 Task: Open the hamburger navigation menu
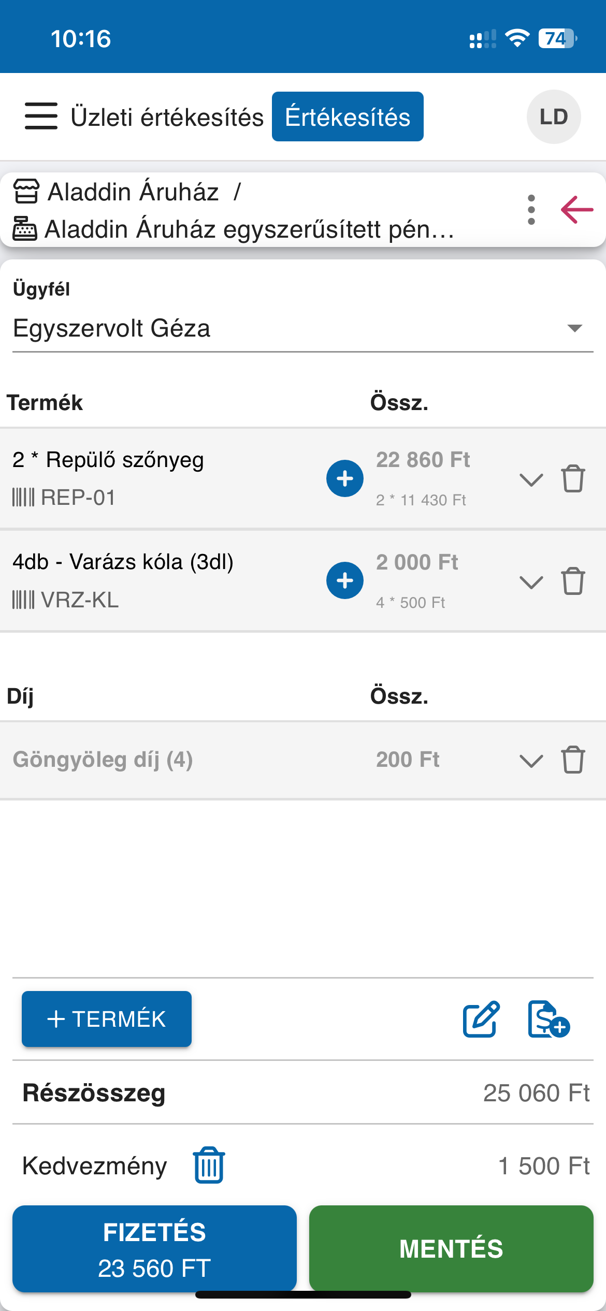point(41,116)
